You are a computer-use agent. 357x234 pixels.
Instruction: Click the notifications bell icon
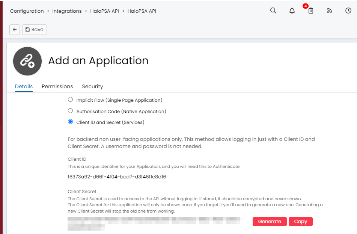(292, 11)
